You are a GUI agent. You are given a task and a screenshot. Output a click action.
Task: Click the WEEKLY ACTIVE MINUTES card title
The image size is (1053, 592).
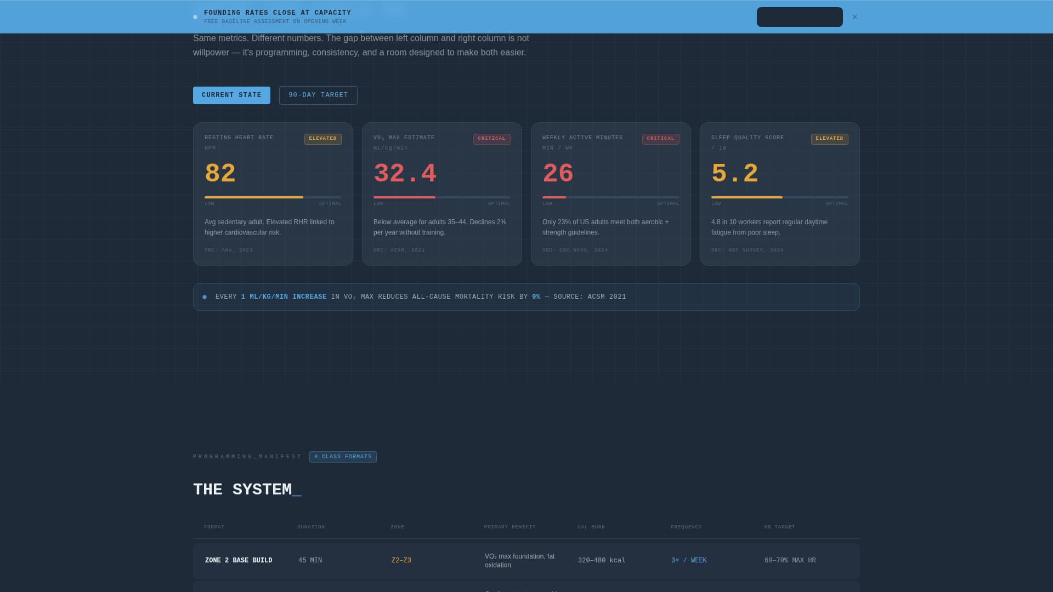[582, 138]
